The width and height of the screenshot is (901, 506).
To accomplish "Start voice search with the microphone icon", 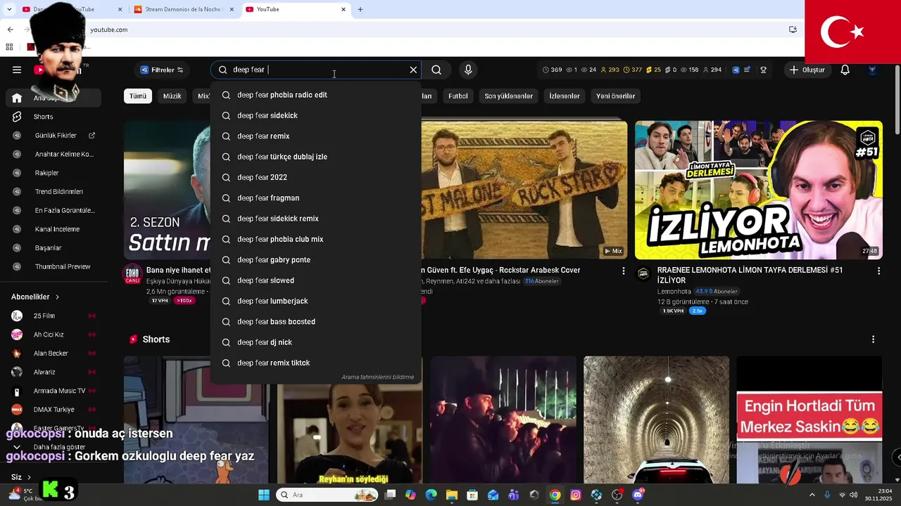I will [x=468, y=70].
